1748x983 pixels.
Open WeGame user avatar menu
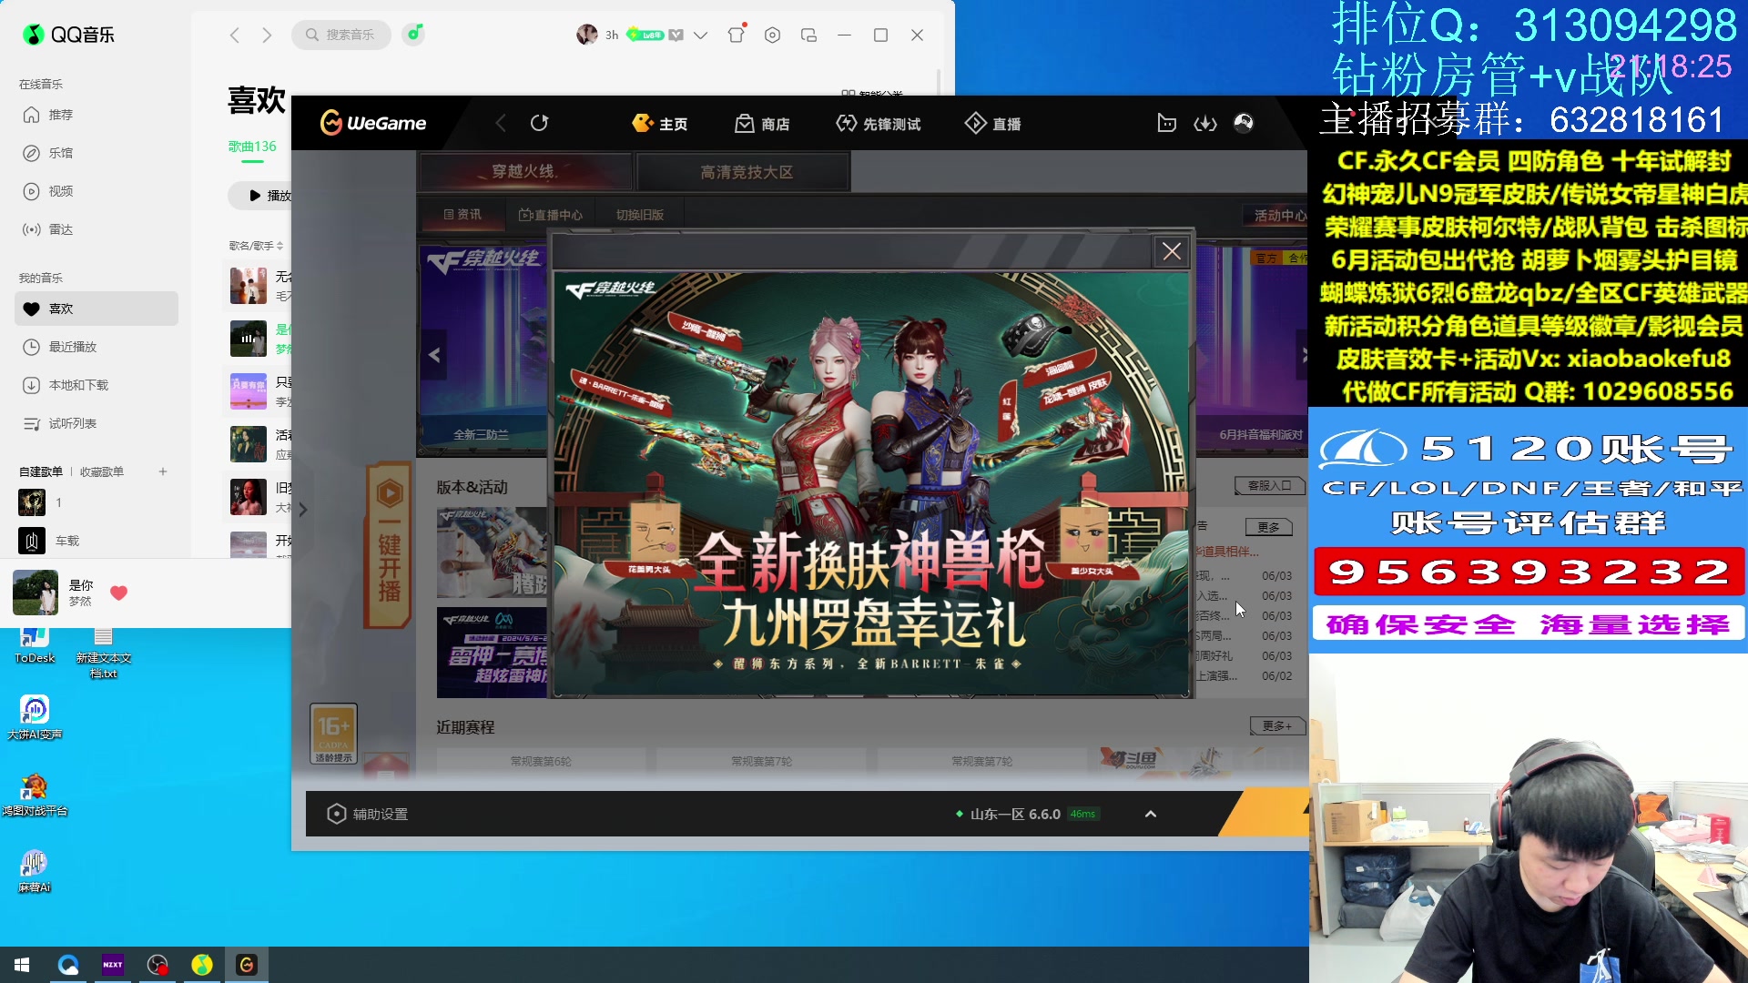click(1244, 123)
